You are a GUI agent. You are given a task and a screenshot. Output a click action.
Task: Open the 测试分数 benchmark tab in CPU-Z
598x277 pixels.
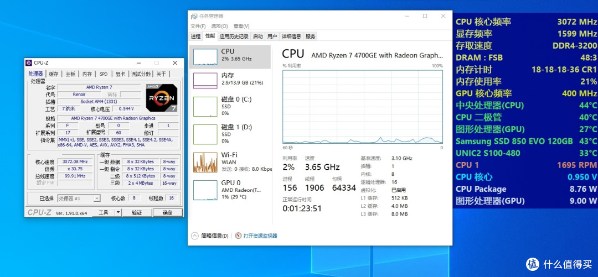pos(141,74)
